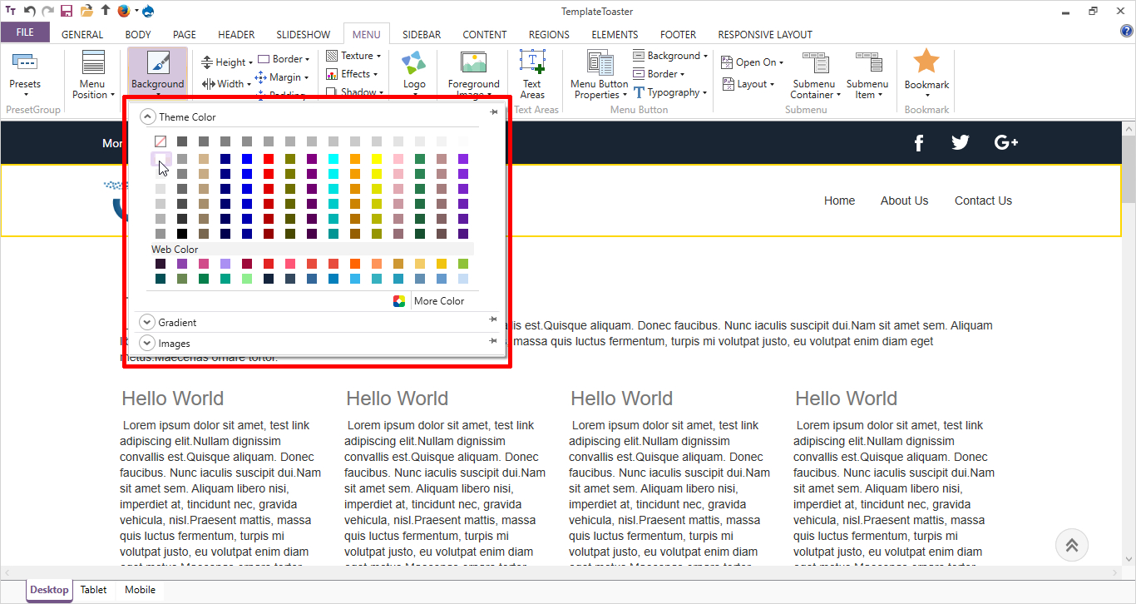
Task: Open the FILE menu
Action: point(25,33)
